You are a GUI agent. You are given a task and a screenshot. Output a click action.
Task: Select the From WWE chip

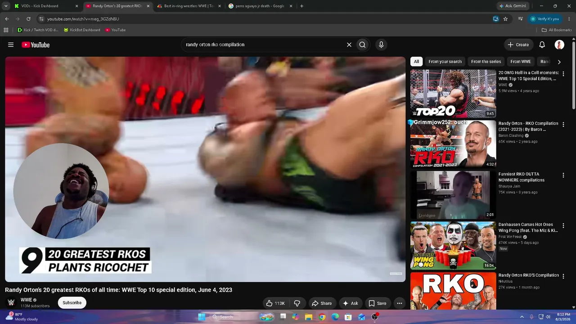point(521,62)
